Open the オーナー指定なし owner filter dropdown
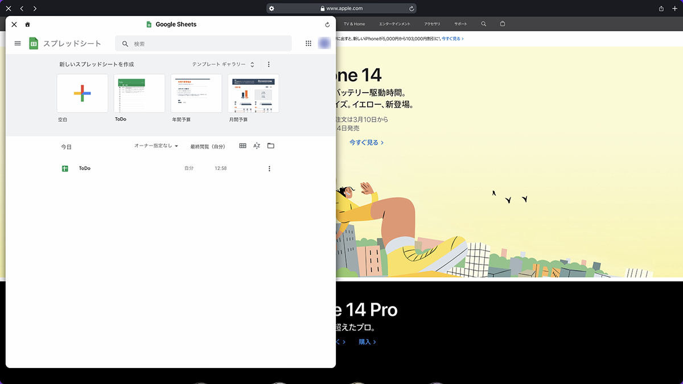Viewport: 683px width, 384px height. [156, 146]
